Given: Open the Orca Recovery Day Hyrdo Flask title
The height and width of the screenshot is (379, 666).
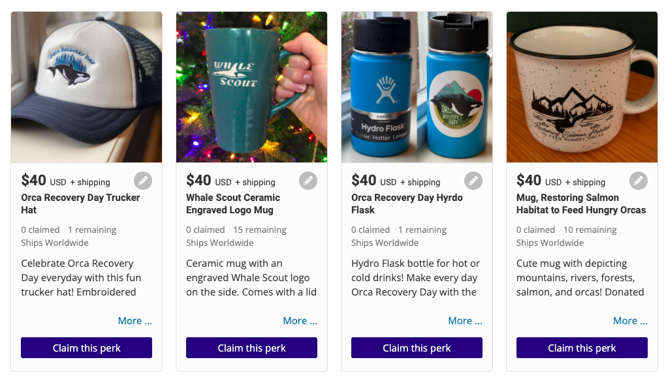Looking at the screenshot, I should point(407,204).
